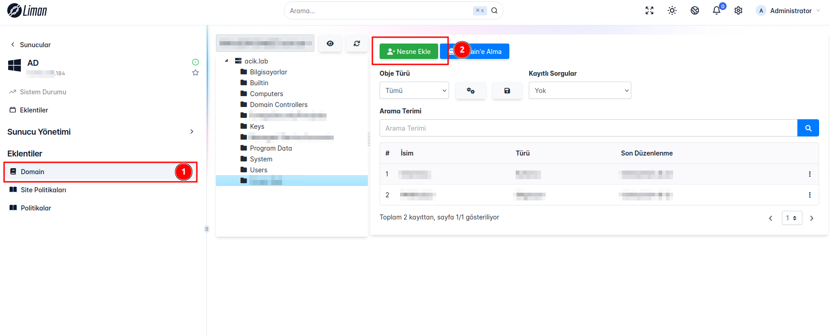Viewport: 830px width, 336px height.
Task: Open actions menu for row 2
Action: click(x=810, y=195)
